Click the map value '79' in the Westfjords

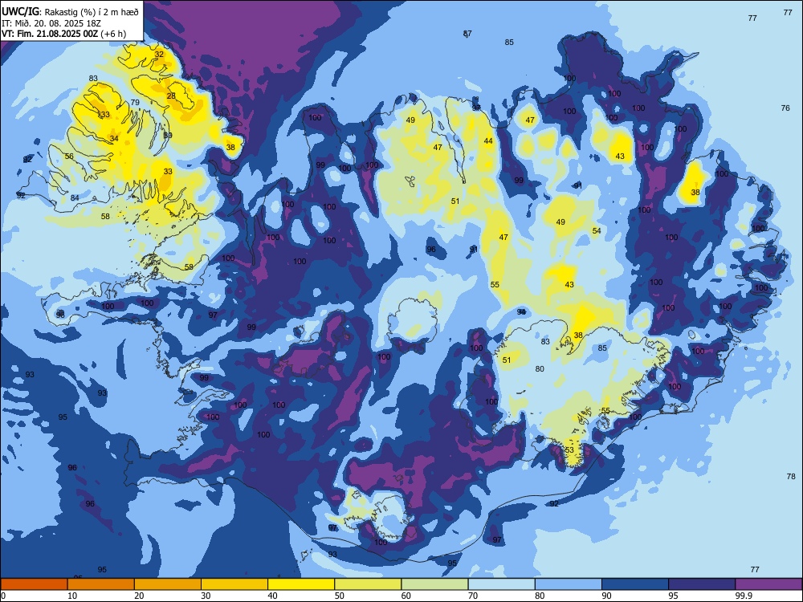(135, 103)
